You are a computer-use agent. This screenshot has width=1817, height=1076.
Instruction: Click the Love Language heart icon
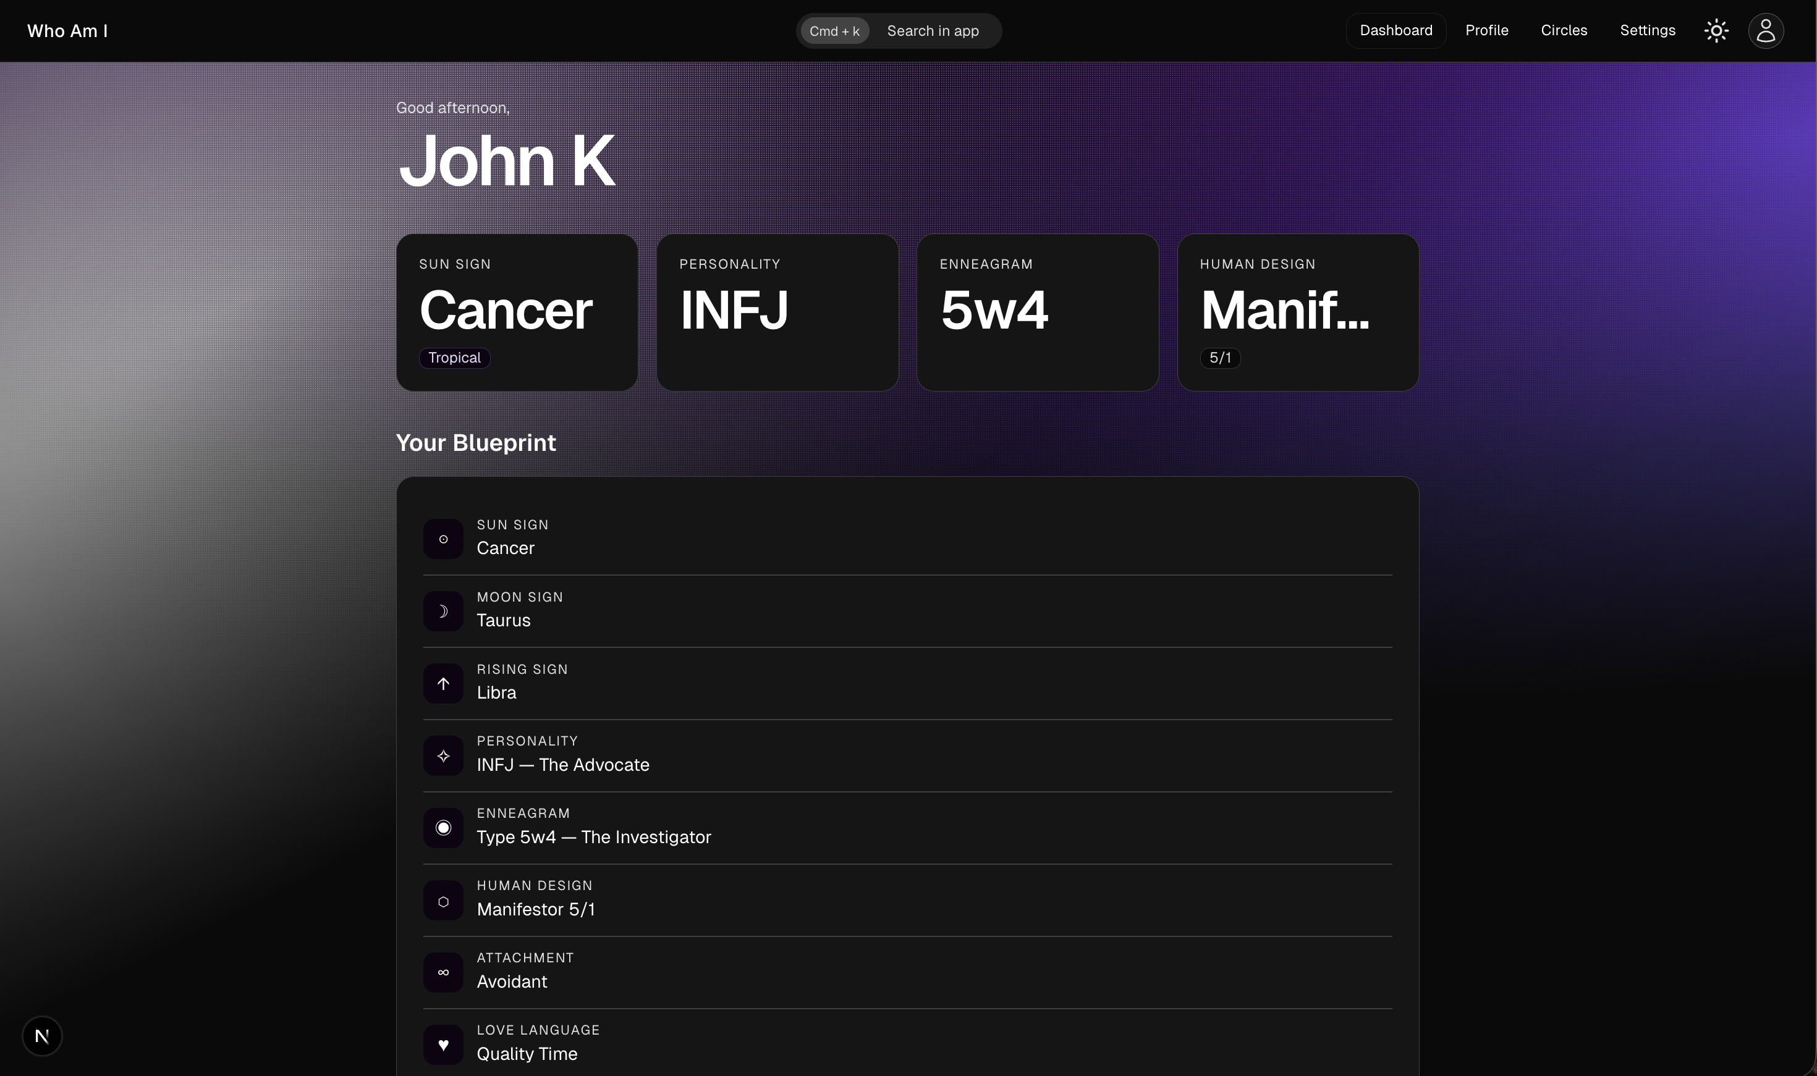point(443,1045)
